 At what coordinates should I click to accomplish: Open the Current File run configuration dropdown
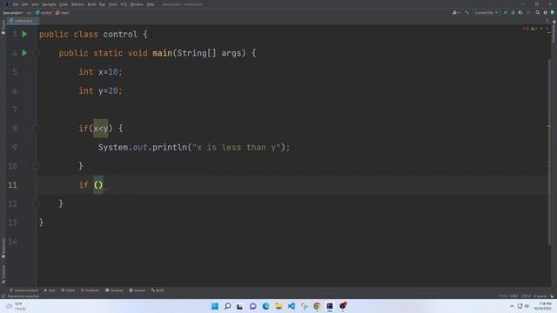coord(486,12)
